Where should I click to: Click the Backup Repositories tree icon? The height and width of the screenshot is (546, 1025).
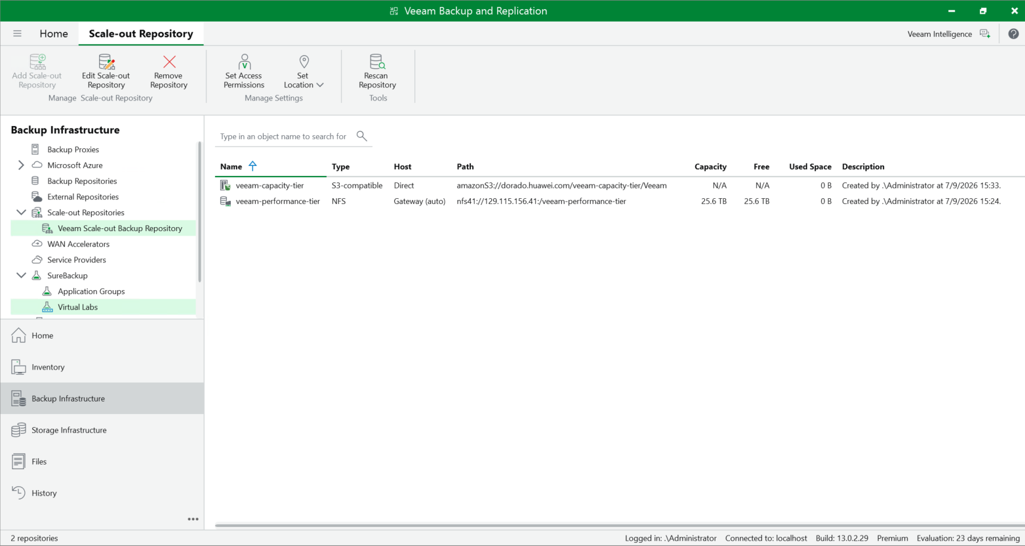[35, 181]
